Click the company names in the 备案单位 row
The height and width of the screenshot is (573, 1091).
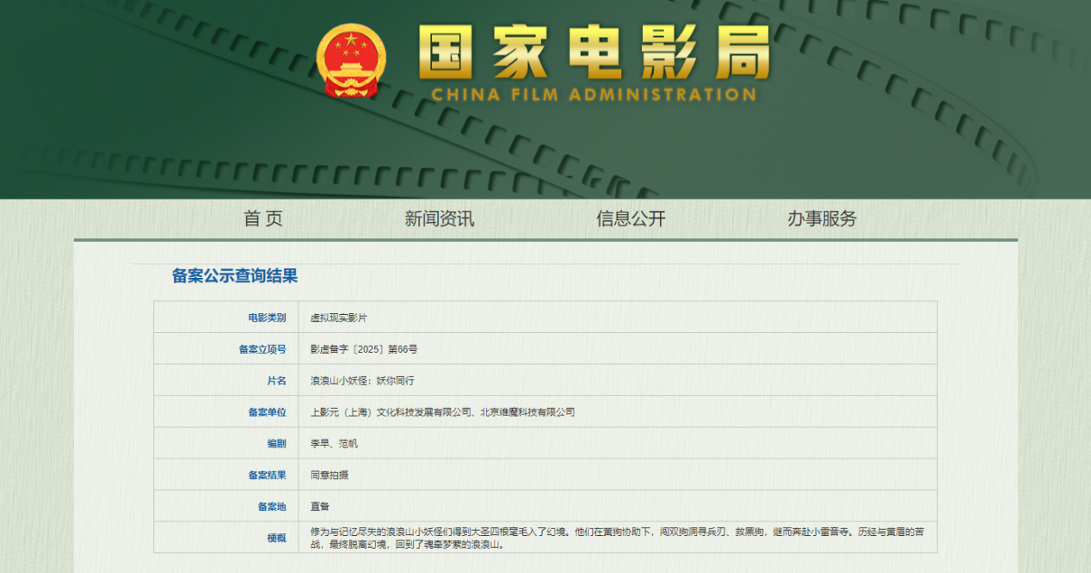click(x=442, y=412)
